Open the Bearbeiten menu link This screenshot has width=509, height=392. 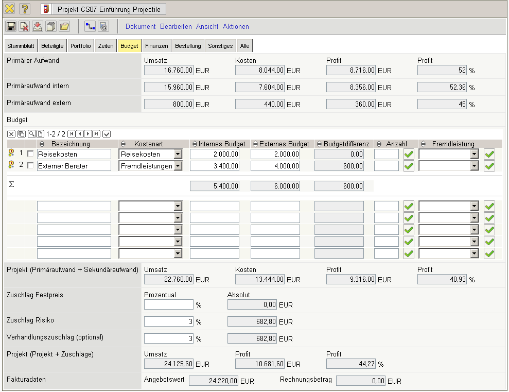175,26
